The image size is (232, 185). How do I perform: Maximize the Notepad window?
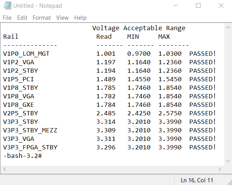(x=198, y=5)
